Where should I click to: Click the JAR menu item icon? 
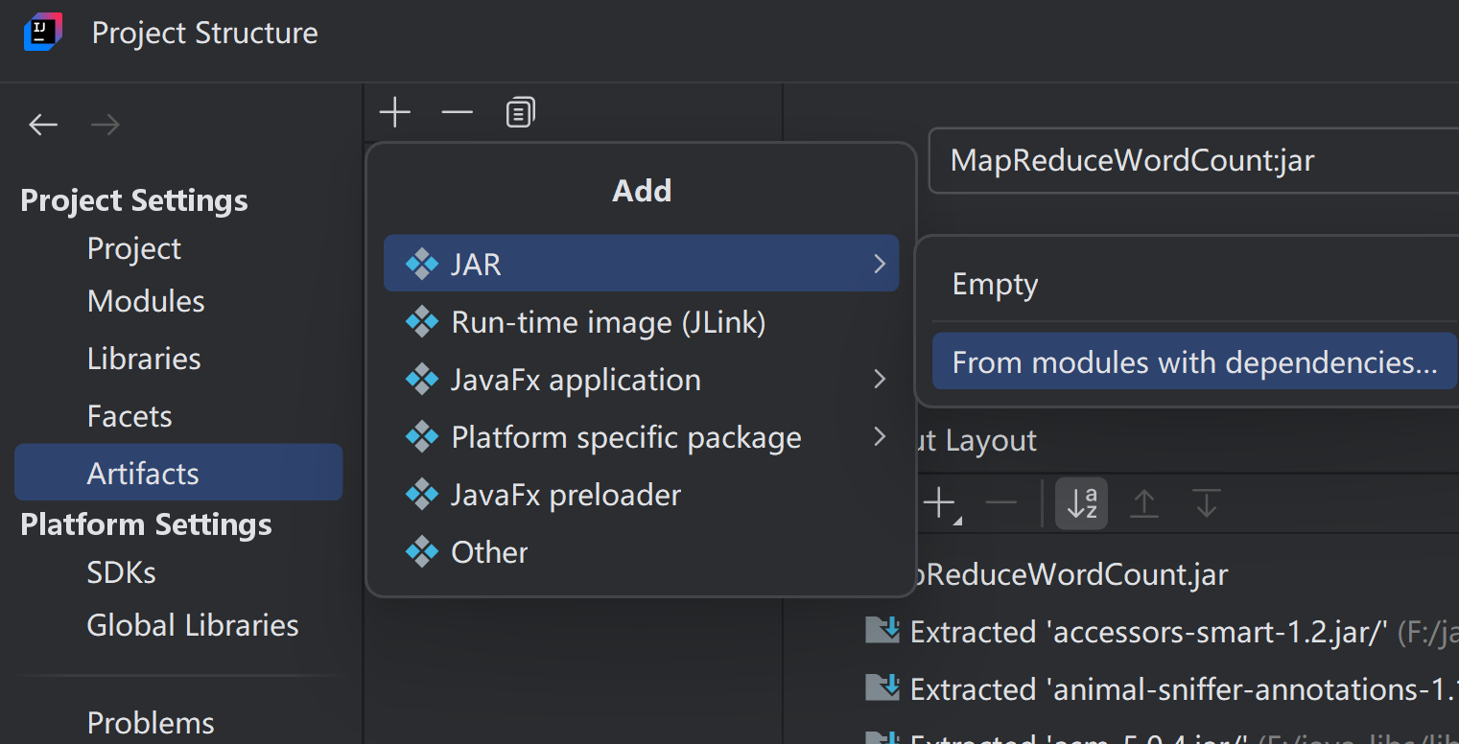click(x=422, y=264)
